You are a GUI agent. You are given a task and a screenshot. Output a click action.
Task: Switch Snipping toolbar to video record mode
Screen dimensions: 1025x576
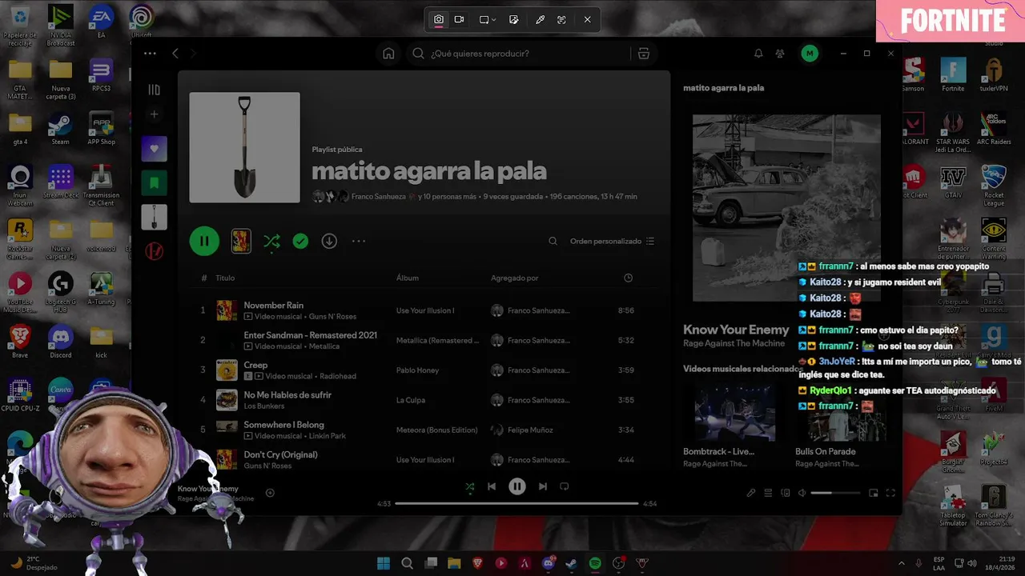pos(460,19)
